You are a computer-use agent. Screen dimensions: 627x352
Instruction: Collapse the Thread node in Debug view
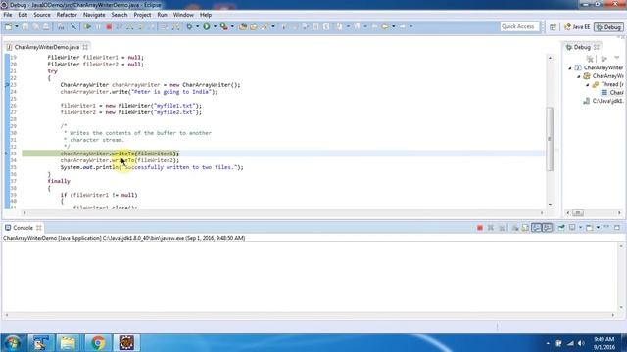point(588,85)
